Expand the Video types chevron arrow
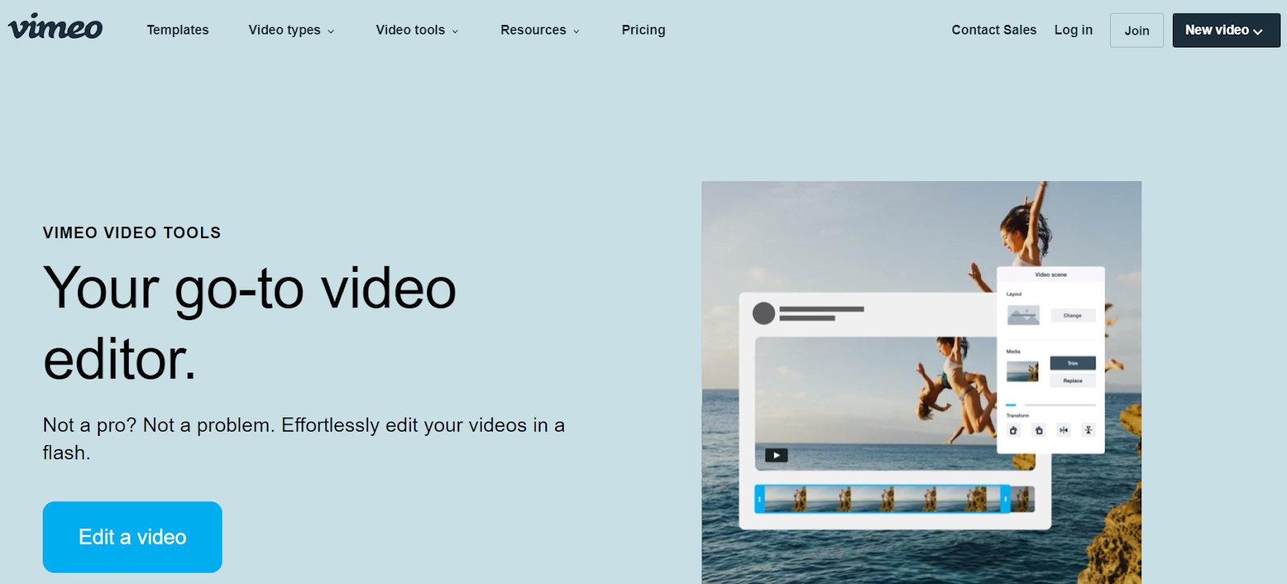This screenshot has height=584, width=1287. [x=331, y=31]
